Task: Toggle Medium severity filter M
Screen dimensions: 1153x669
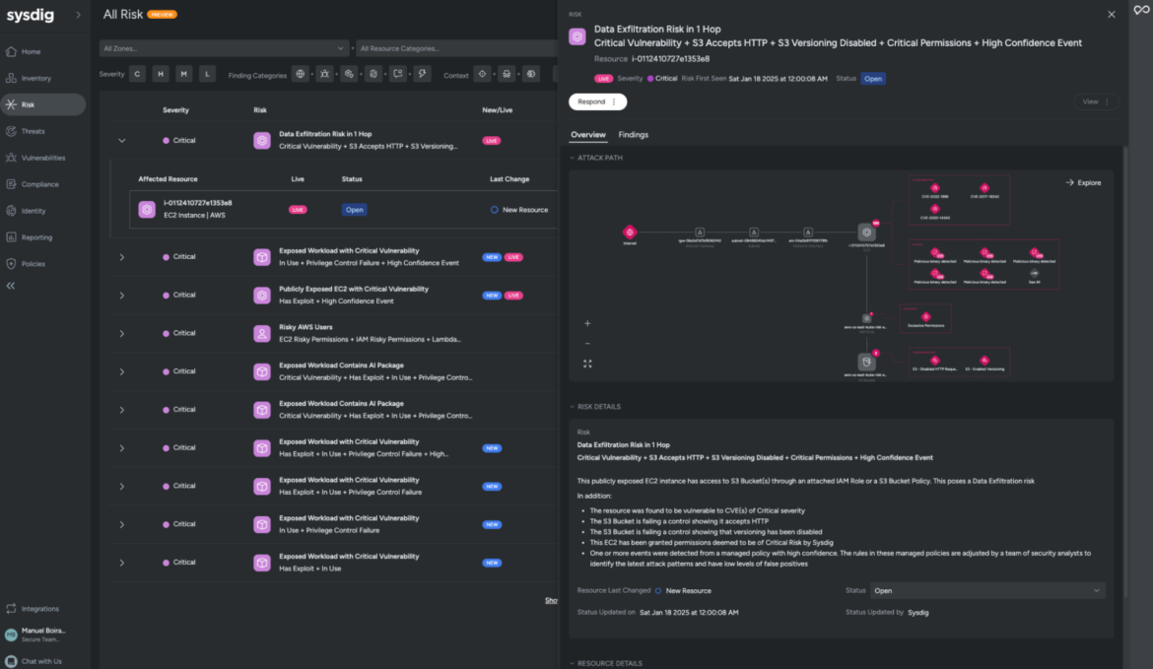Action: (184, 74)
